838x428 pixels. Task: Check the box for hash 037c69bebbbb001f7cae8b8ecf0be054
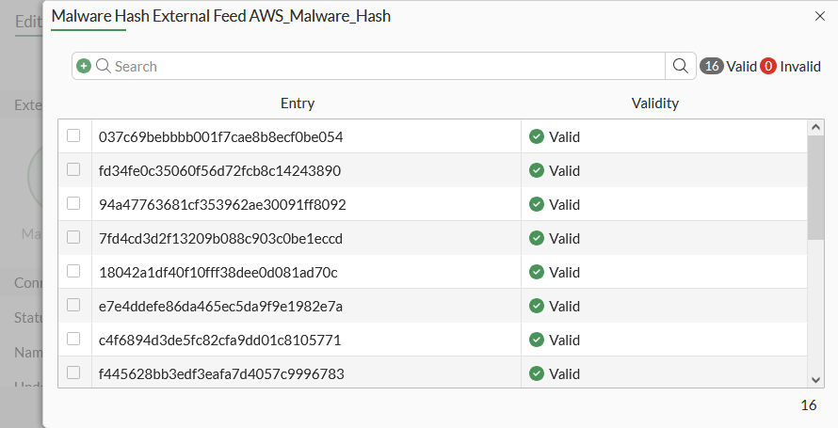point(73,136)
